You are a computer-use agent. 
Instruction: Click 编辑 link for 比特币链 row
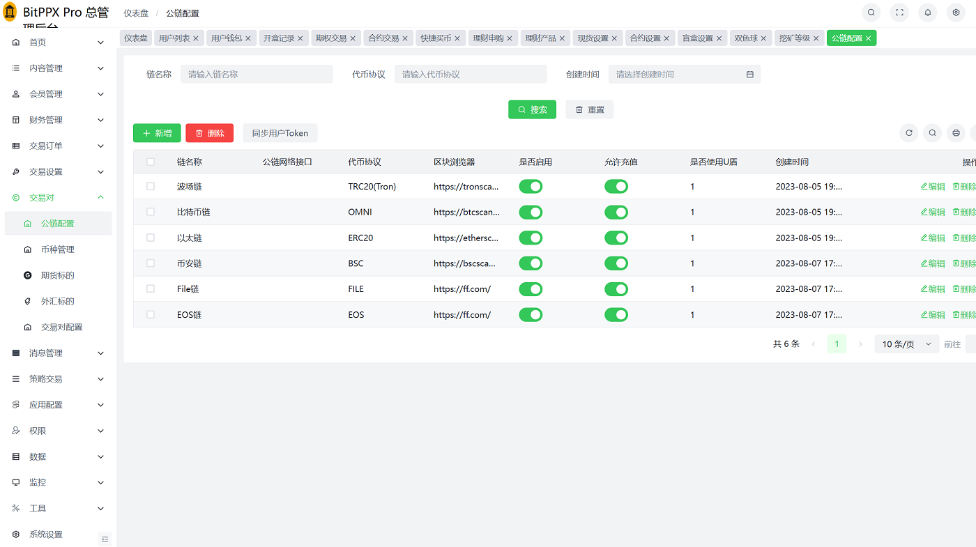pyautogui.click(x=933, y=212)
